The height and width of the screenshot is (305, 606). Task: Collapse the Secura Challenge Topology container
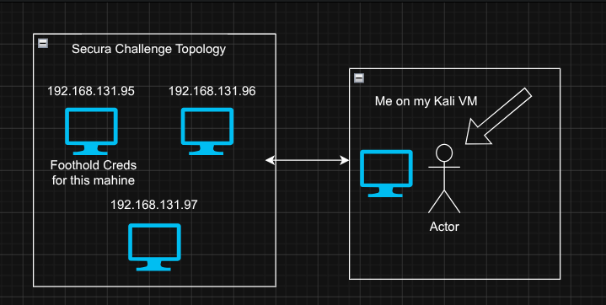(x=43, y=43)
